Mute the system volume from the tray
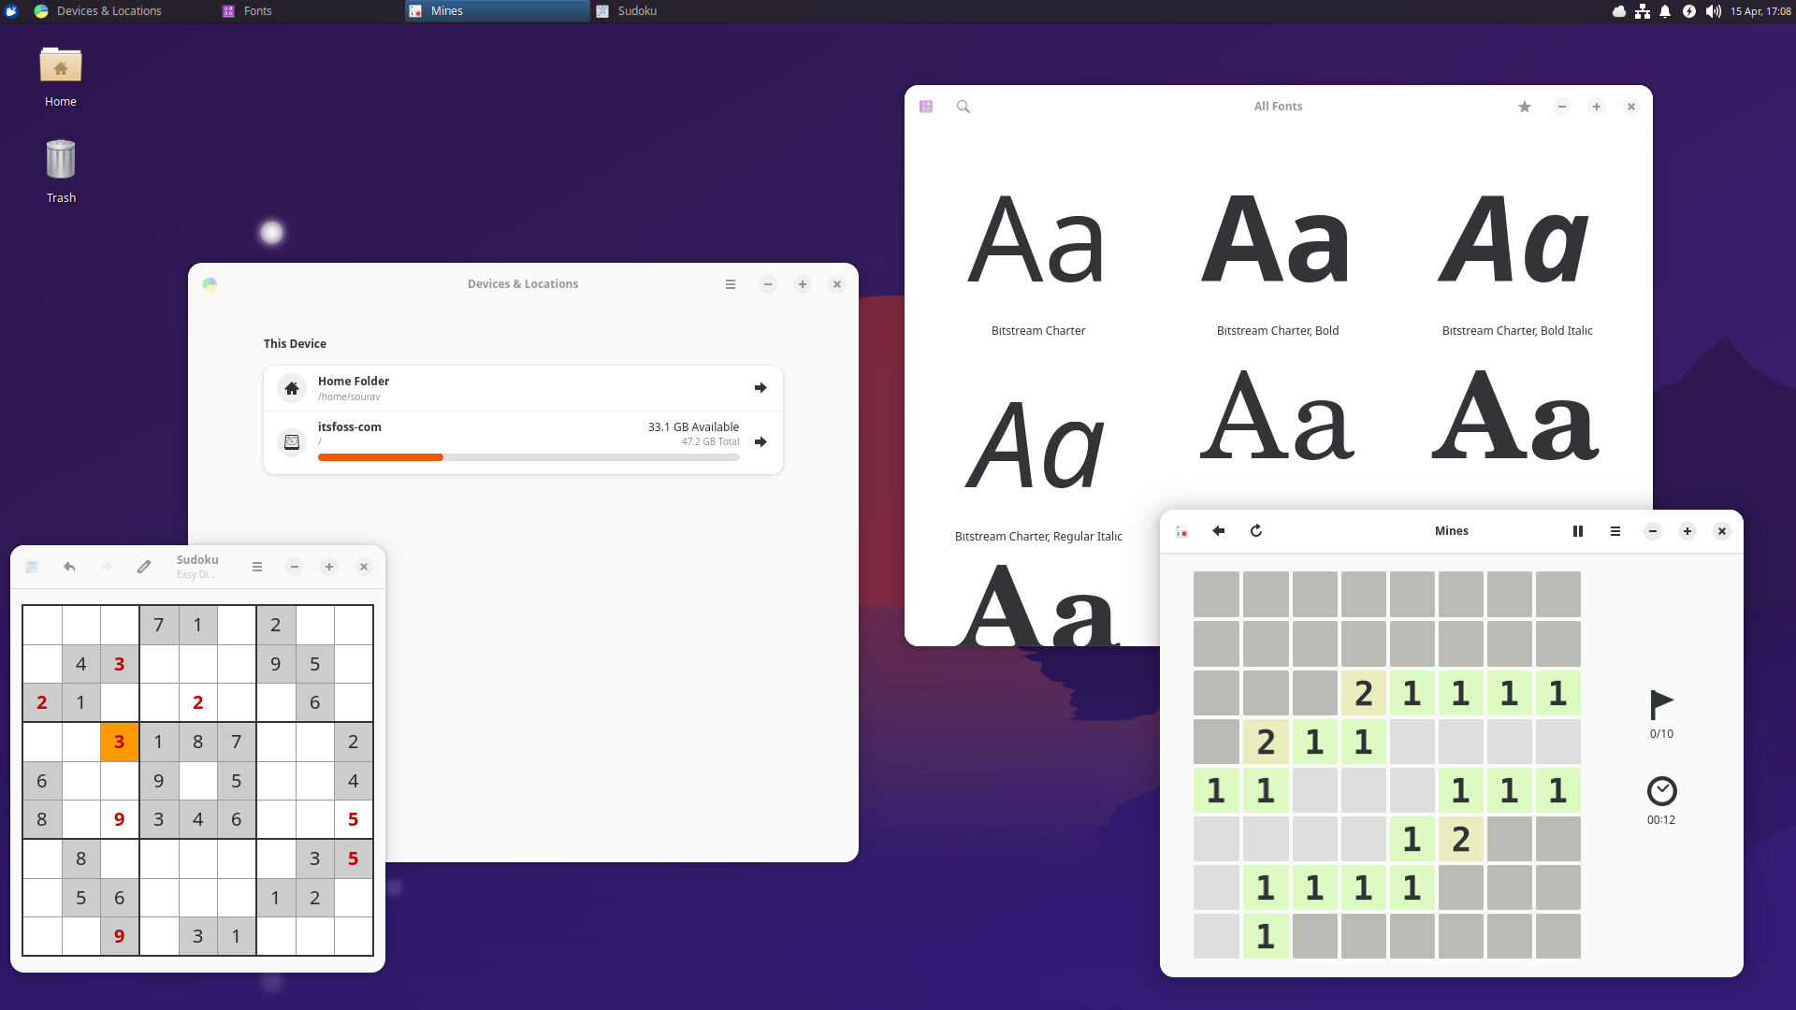Screen dimensions: 1796x1010 click(x=1712, y=11)
